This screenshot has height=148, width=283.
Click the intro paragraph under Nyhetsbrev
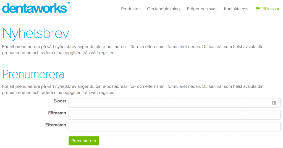[x=133, y=50]
